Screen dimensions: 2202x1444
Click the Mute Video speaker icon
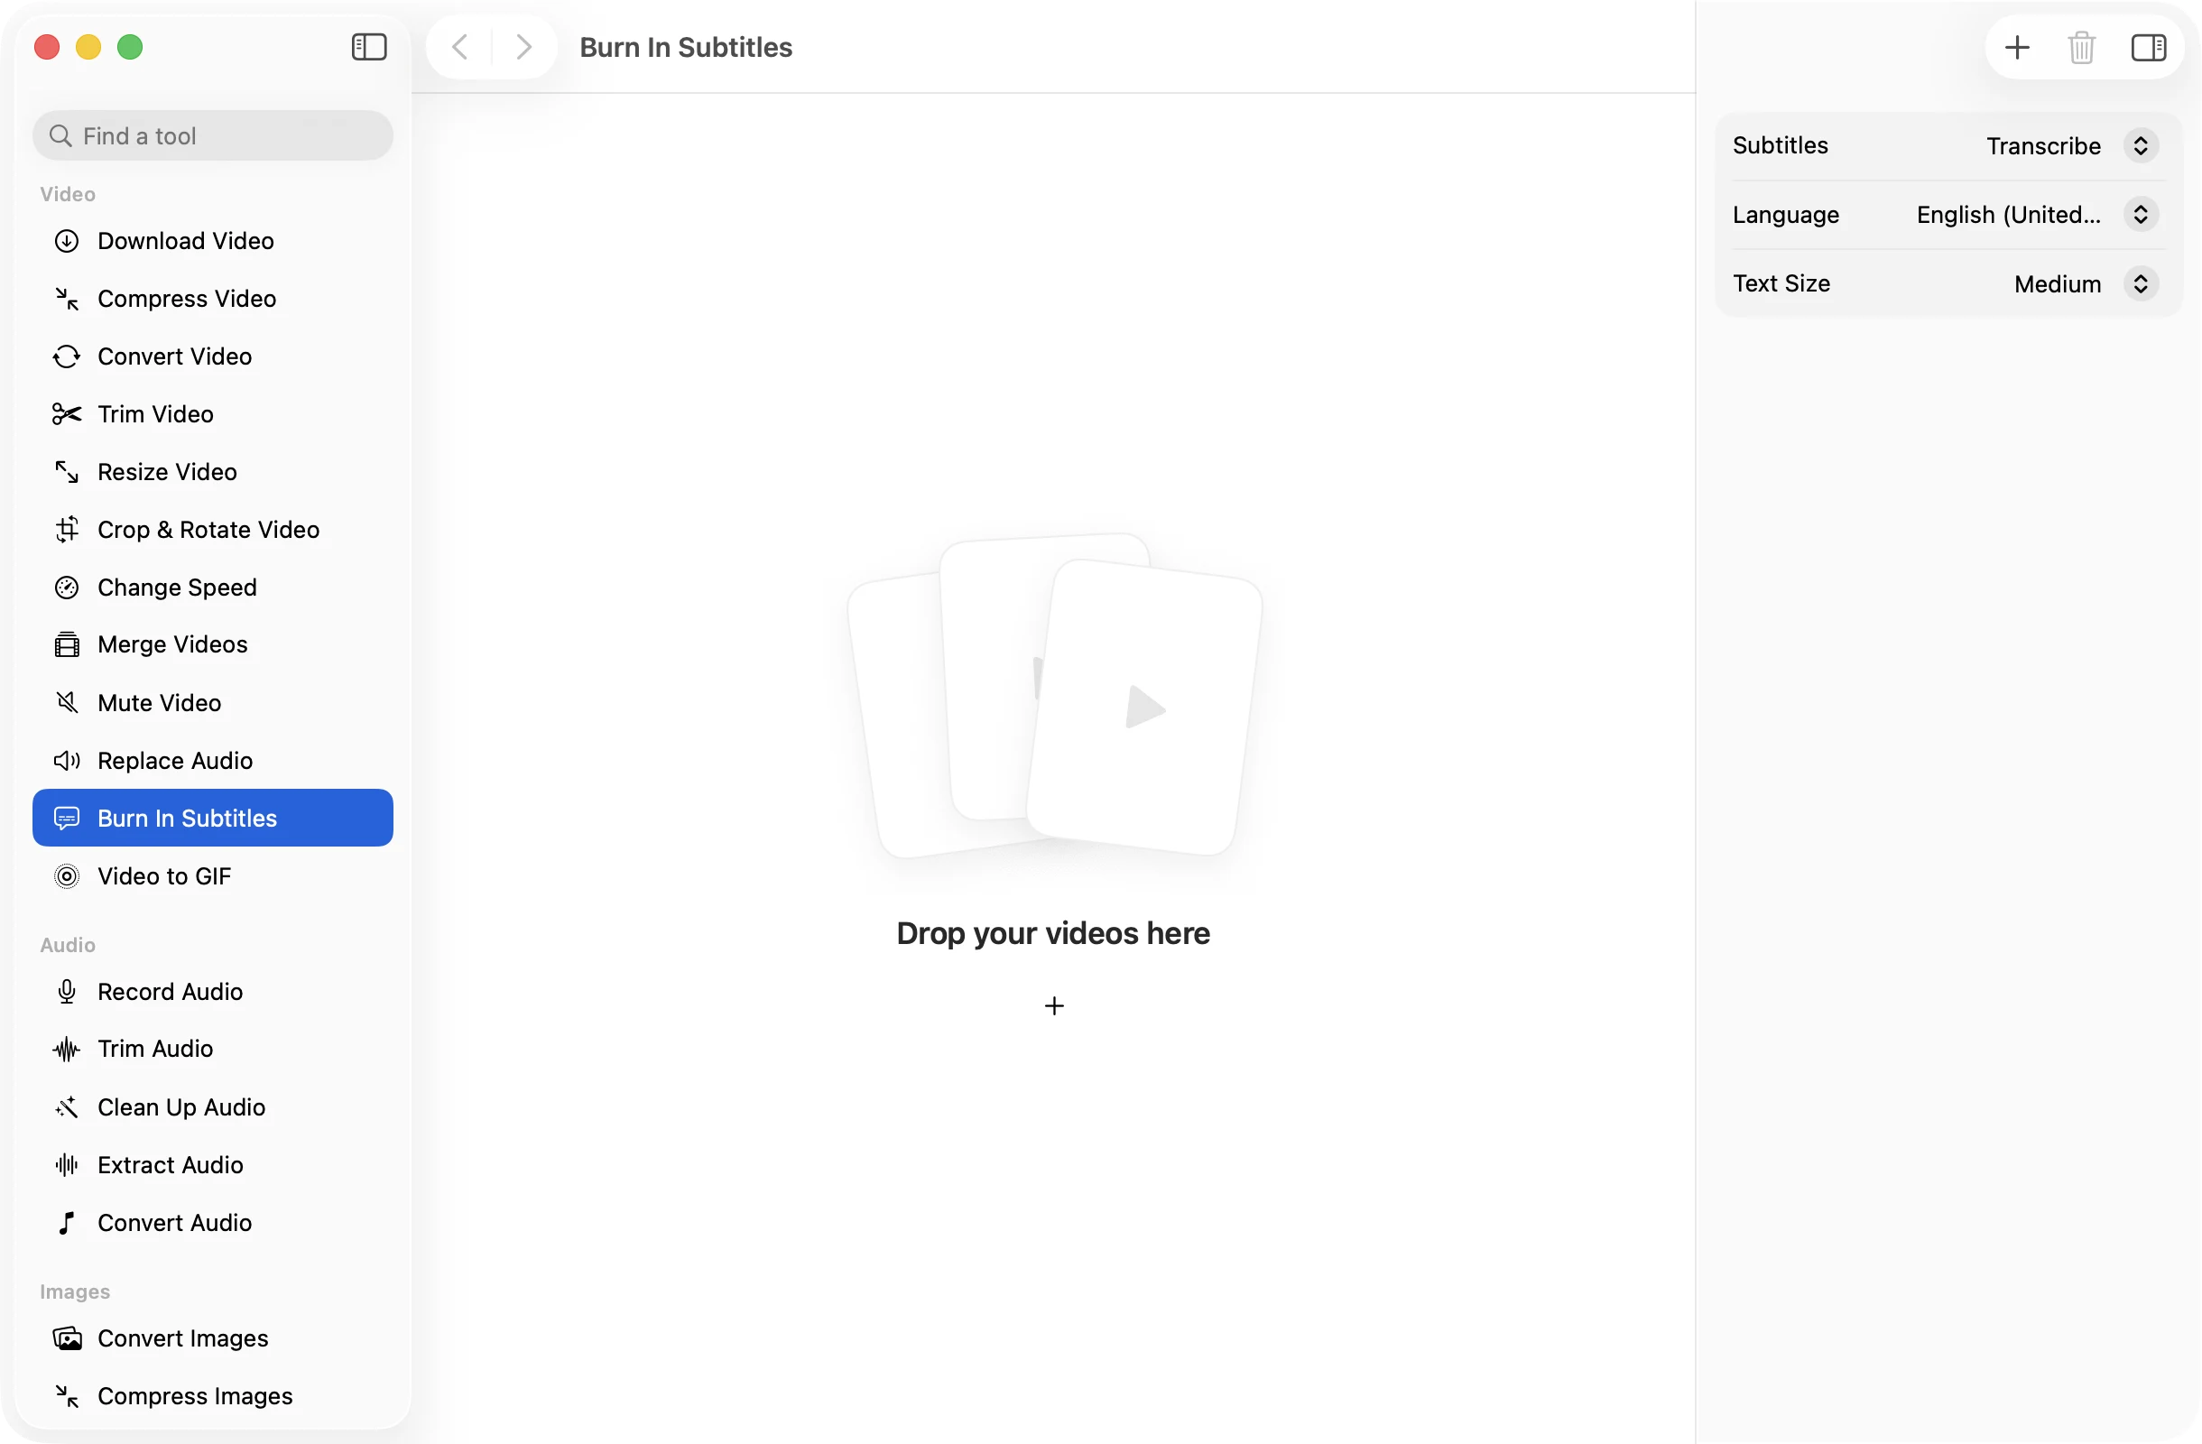coord(67,703)
